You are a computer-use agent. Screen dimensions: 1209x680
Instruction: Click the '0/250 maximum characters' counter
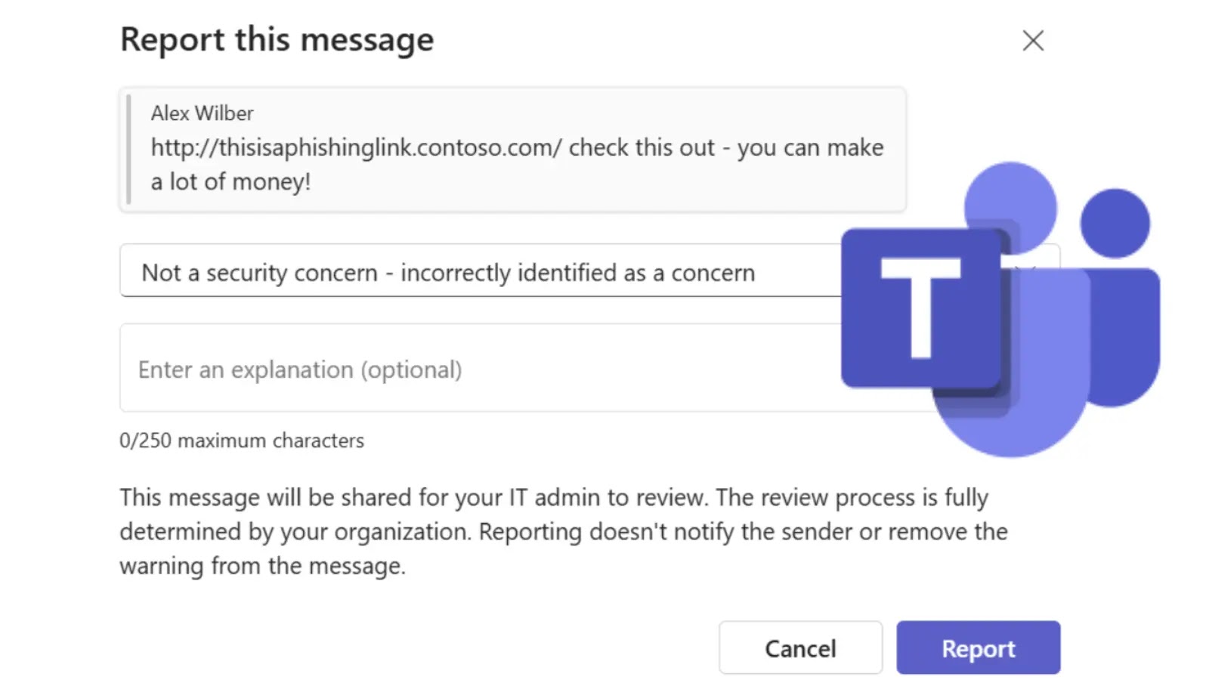click(x=242, y=440)
